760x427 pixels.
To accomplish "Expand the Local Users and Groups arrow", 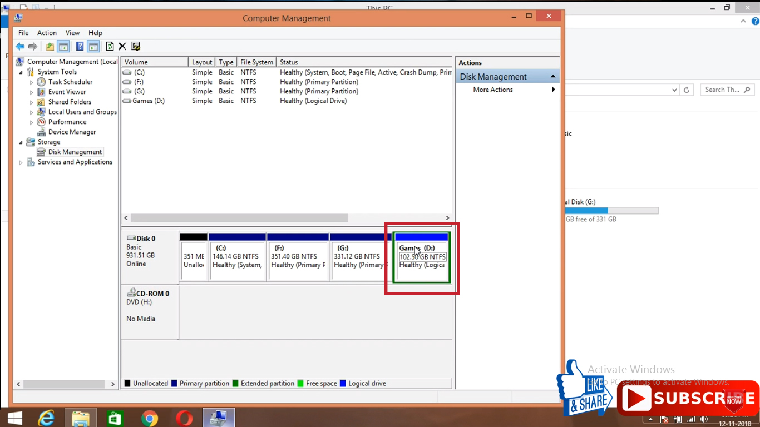I will [32, 112].
